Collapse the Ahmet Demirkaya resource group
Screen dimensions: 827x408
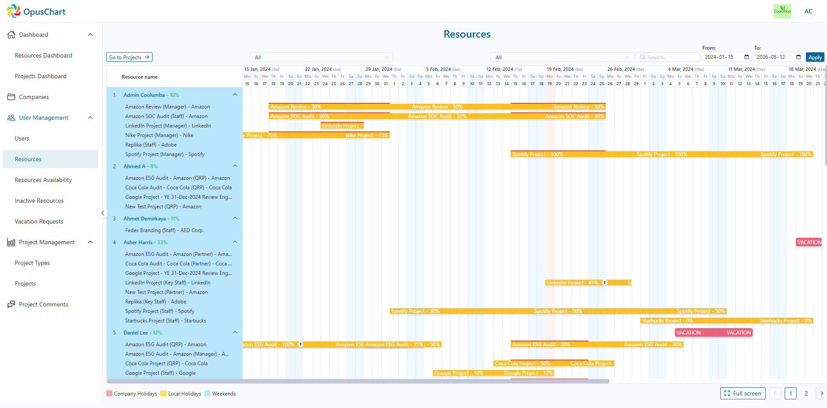(235, 218)
